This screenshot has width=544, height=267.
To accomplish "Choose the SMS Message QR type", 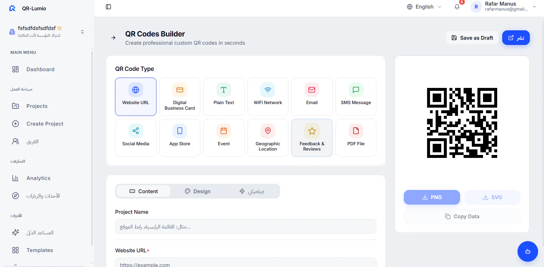I will pos(356,97).
